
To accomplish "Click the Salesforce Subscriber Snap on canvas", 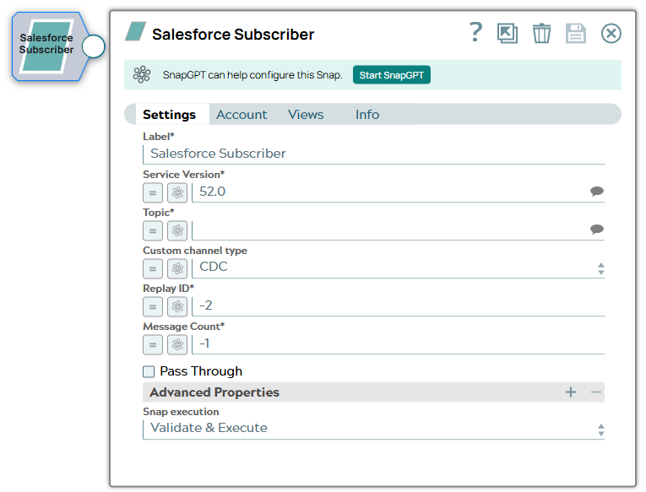I will coord(50,46).
